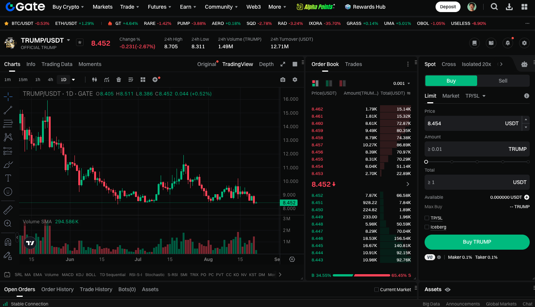
Task: Switch to the Trades tab
Action: coord(354,64)
